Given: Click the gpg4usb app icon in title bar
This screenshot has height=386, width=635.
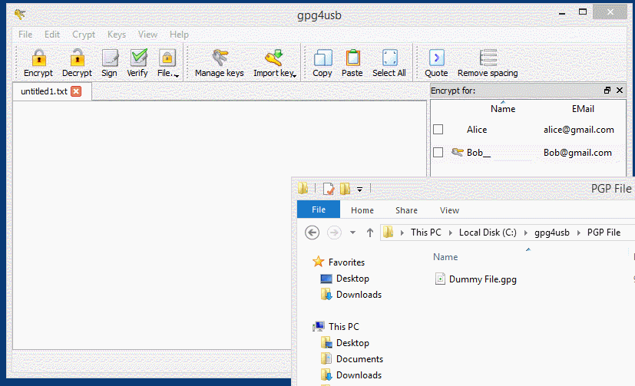Looking at the screenshot, I should point(20,15).
